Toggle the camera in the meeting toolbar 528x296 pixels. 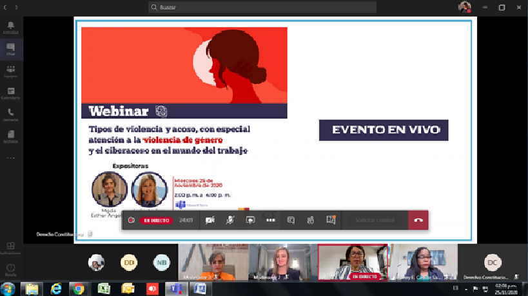(210, 220)
